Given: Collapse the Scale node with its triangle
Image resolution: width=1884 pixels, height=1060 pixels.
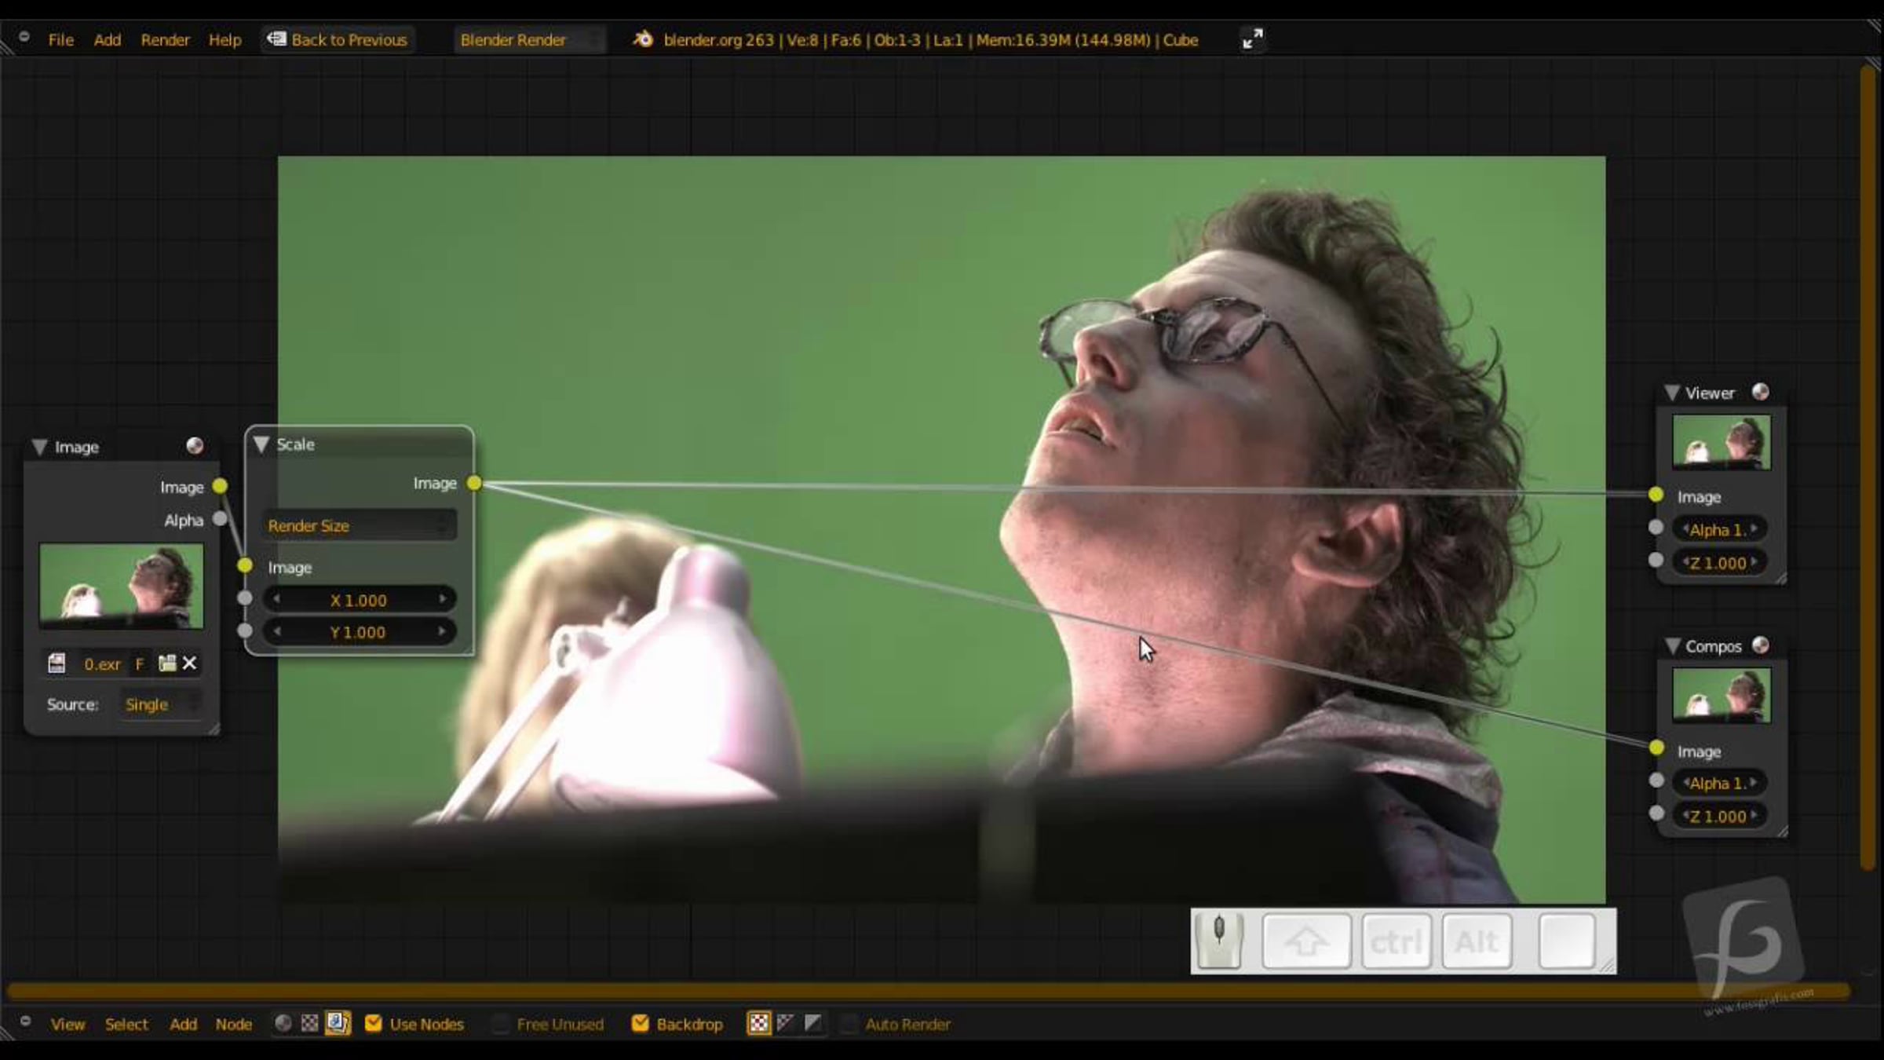Looking at the screenshot, I should pos(262,444).
